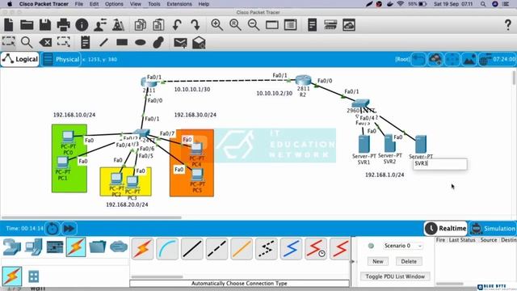Pick the Draw Rectangle tool

(x=122, y=43)
